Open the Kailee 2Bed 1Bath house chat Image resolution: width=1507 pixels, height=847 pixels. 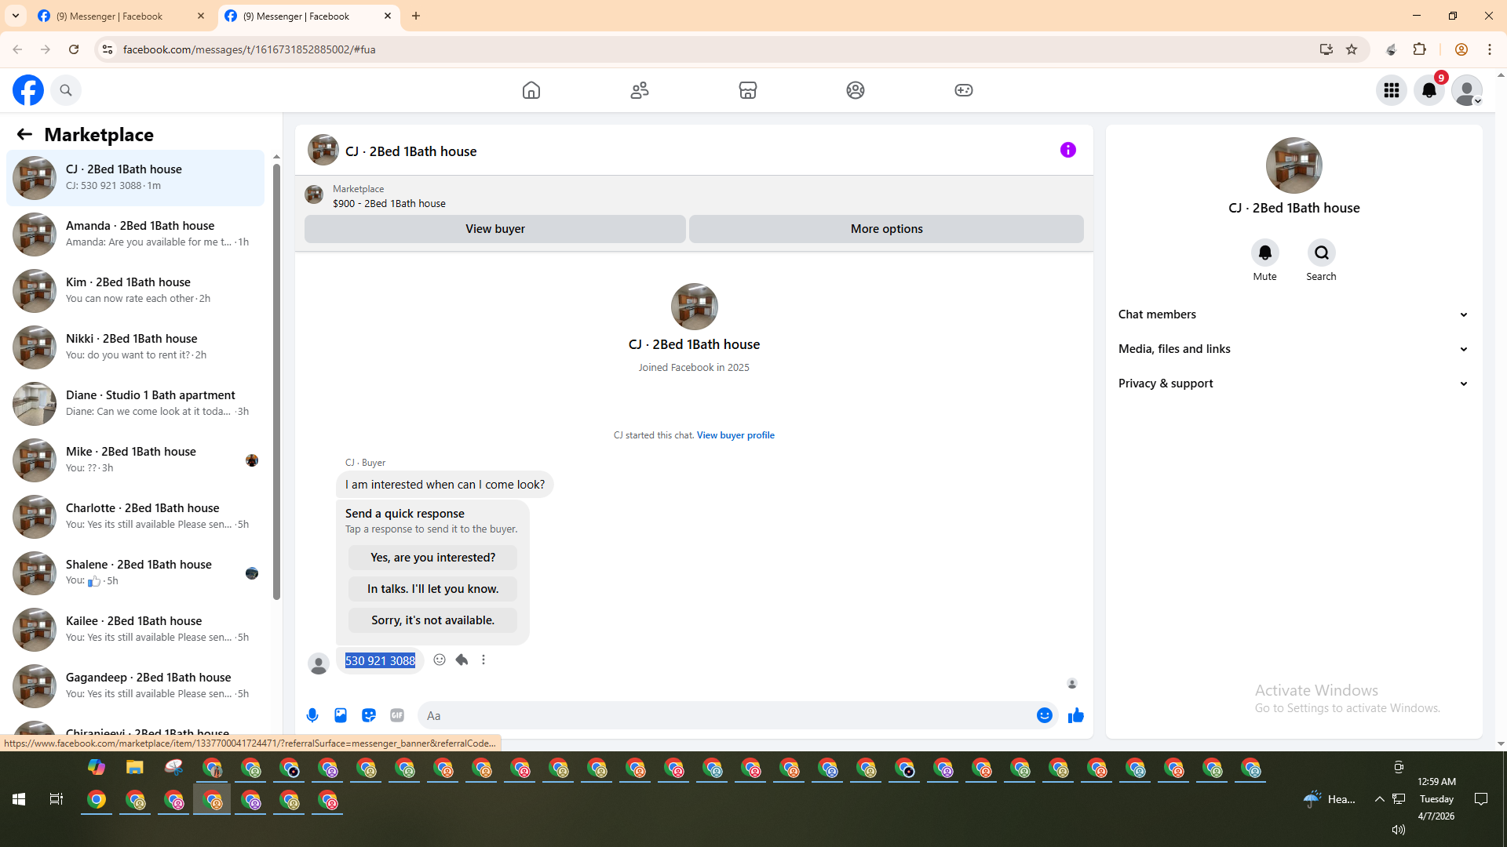pos(136,629)
